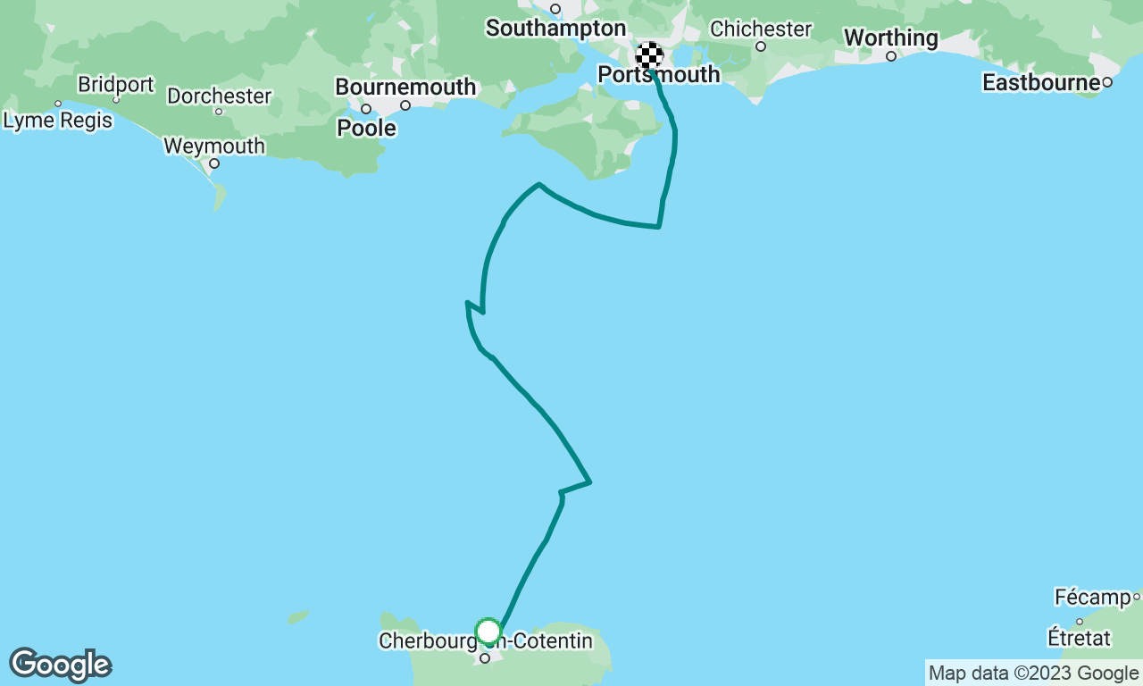Click the Worthing city marker dot

[891, 56]
